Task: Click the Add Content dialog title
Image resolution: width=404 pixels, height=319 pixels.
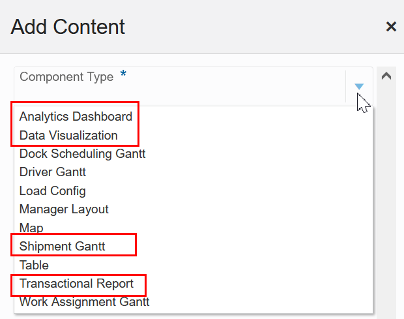Action: point(68,27)
